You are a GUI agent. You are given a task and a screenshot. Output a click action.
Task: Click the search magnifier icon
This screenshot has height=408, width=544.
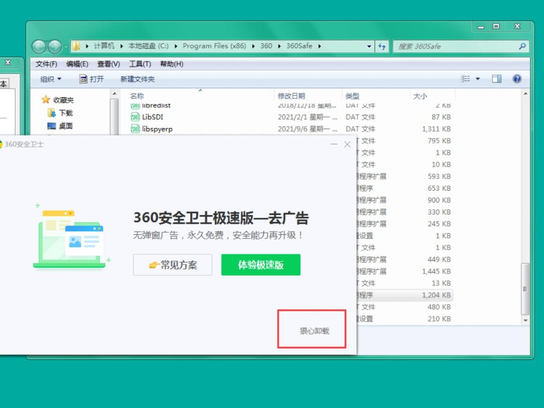[522, 46]
